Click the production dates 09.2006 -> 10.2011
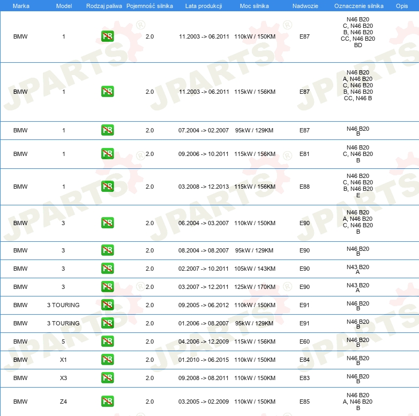 [x=204, y=154]
